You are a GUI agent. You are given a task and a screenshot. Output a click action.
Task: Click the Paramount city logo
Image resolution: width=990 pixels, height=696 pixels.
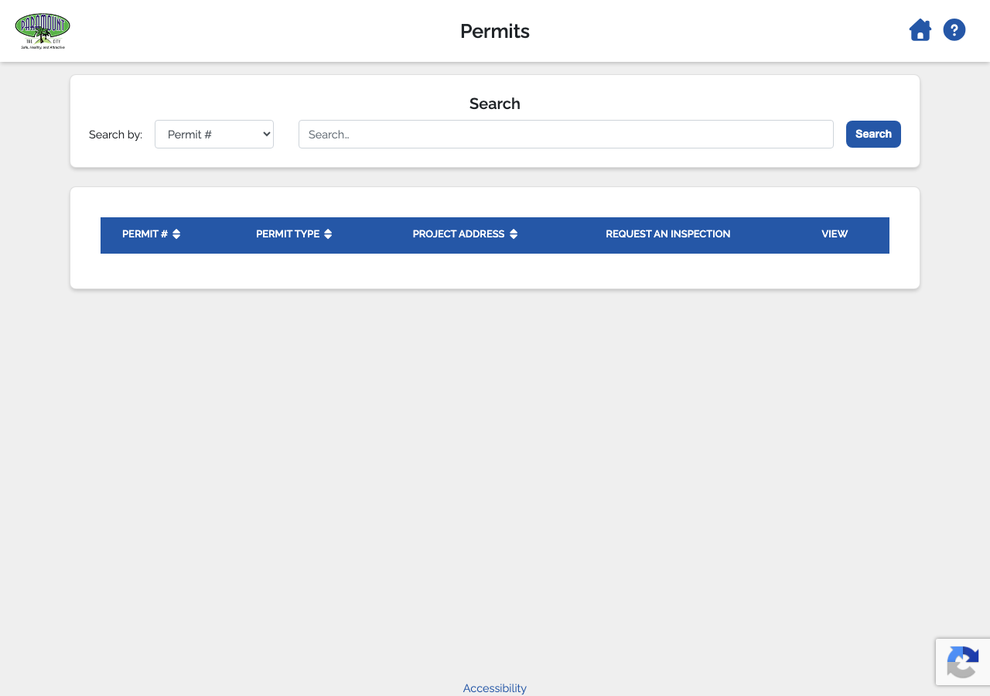[43, 31]
